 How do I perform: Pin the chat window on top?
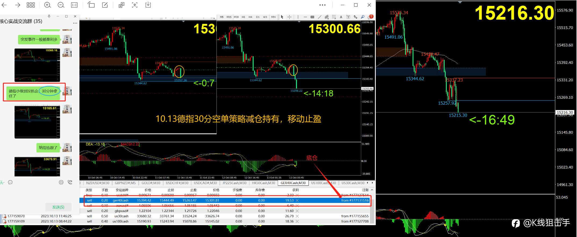pos(49,16)
